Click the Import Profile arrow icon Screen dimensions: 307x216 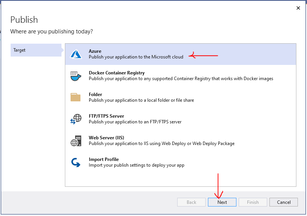coord(76,162)
